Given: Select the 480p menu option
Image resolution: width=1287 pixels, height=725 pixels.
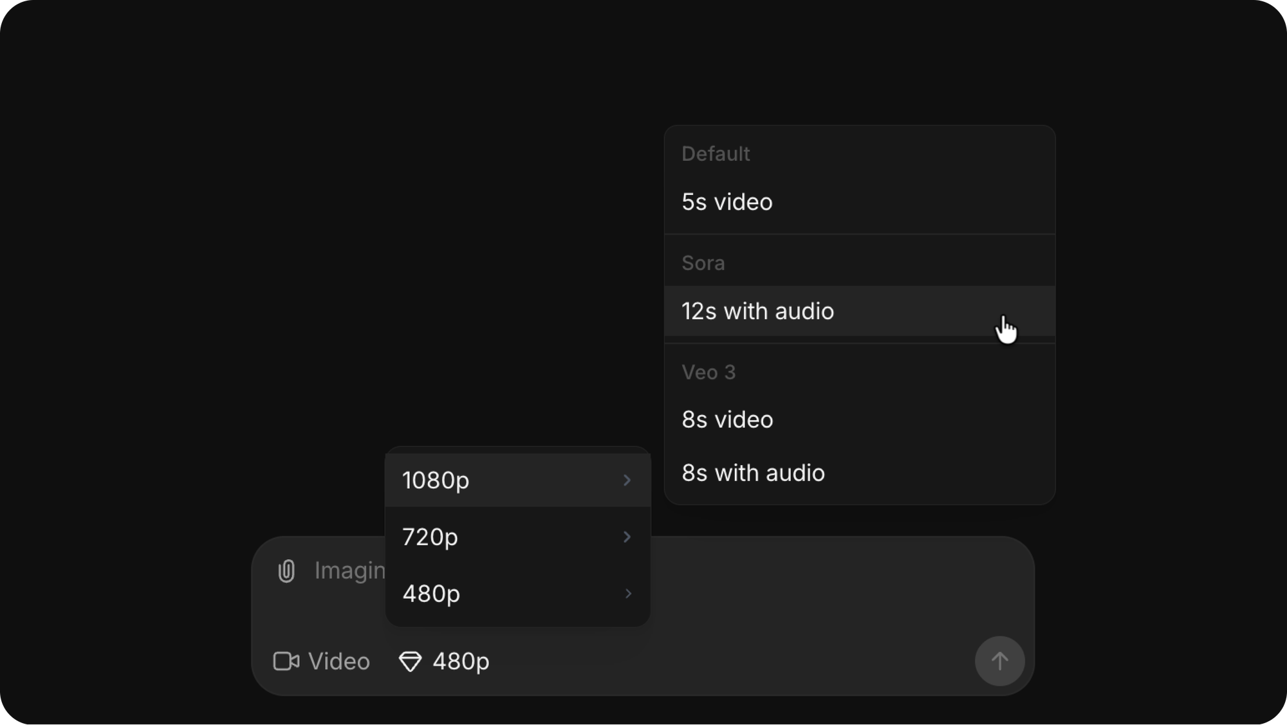Looking at the screenshot, I should (431, 593).
